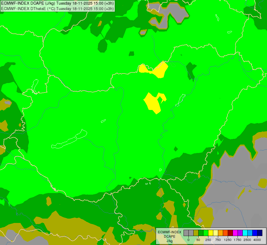Pick the magenta legend swatch
The height and width of the screenshot is (245, 267).
click(235, 233)
